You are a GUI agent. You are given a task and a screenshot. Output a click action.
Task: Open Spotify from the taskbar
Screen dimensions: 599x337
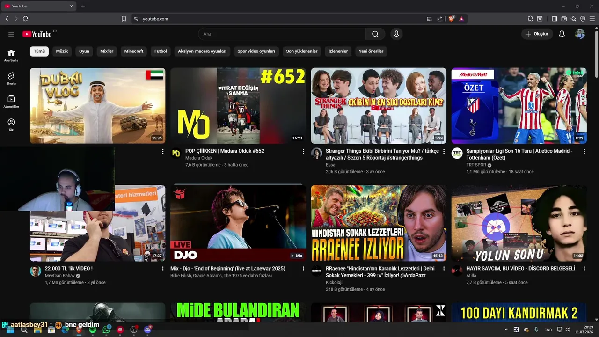[x=93, y=330]
